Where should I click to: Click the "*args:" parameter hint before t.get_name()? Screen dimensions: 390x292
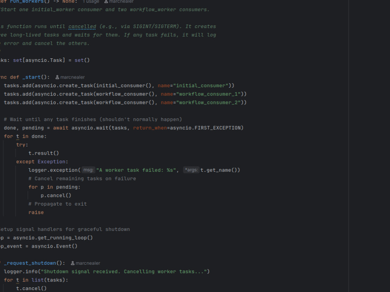tap(191, 170)
